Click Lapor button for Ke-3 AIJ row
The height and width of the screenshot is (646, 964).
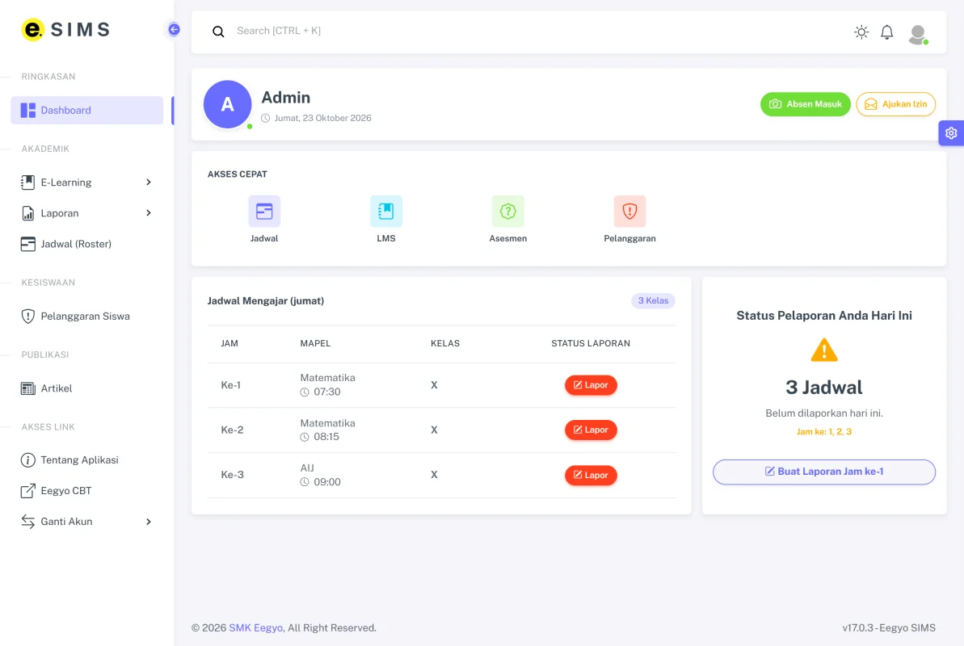point(591,475)
